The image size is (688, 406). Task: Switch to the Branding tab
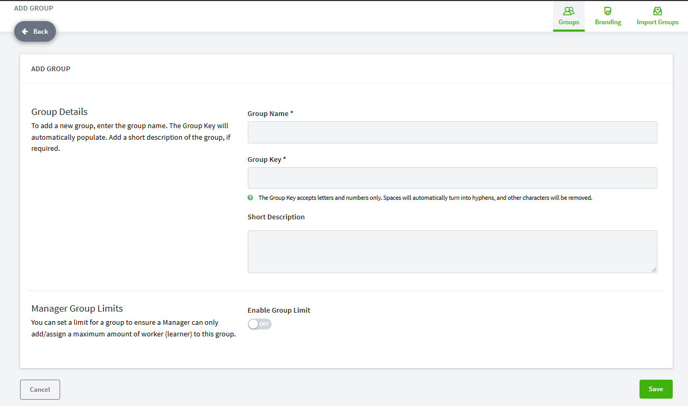[608, 16]
